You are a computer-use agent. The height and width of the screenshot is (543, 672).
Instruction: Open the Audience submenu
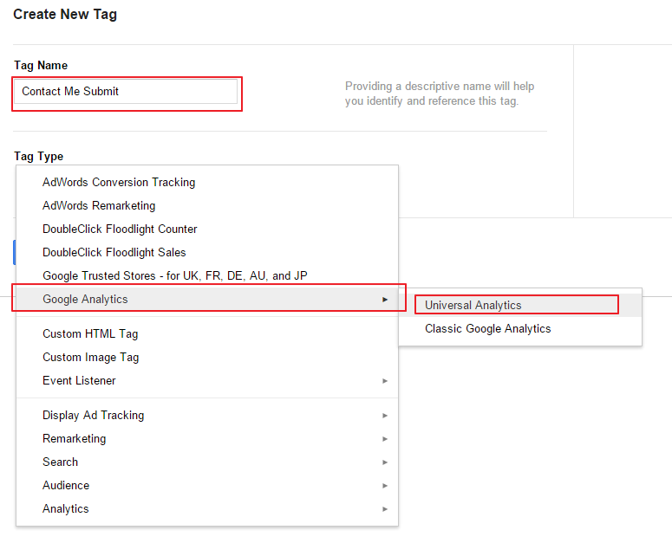tap(207, 486)
